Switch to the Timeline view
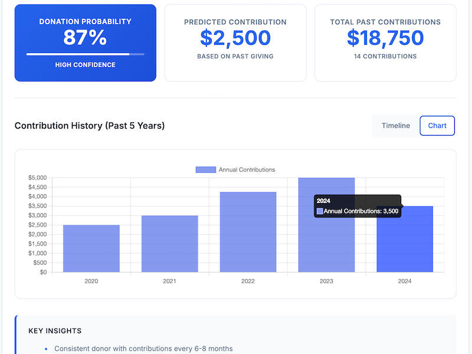472x354 pixels. point(395,126)
